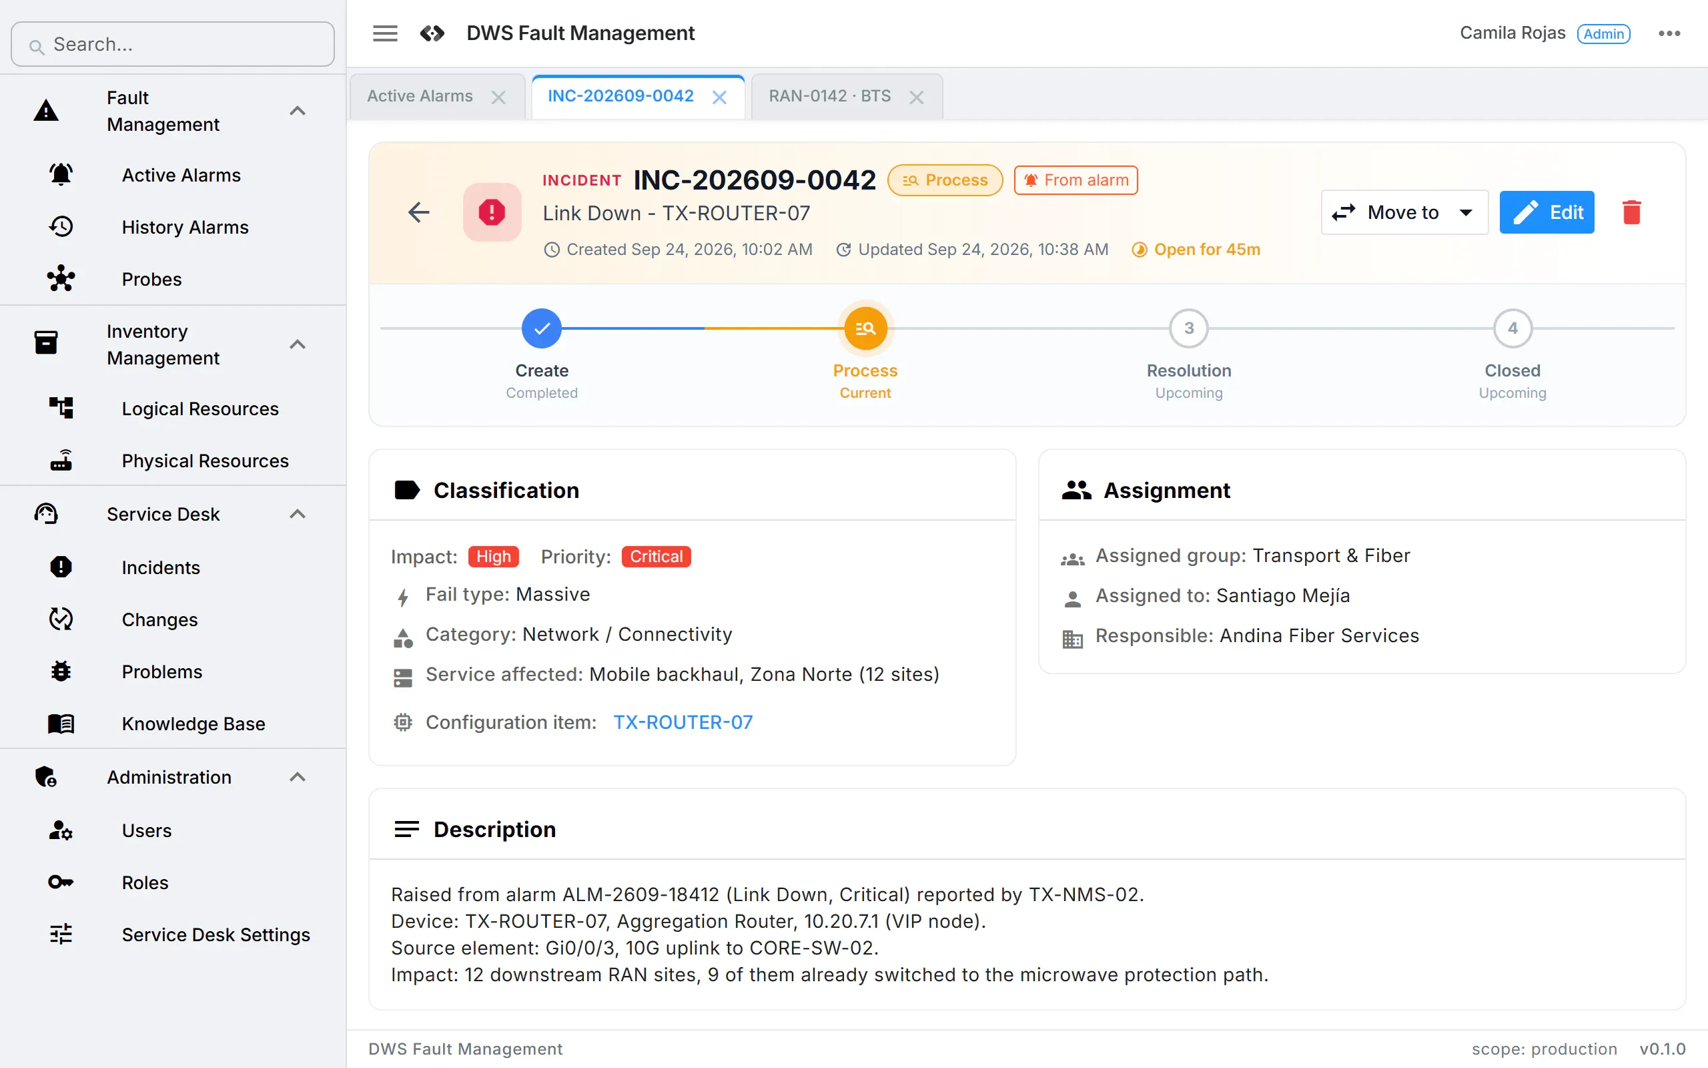Click the Service Desk headset icon

[47, 514]
